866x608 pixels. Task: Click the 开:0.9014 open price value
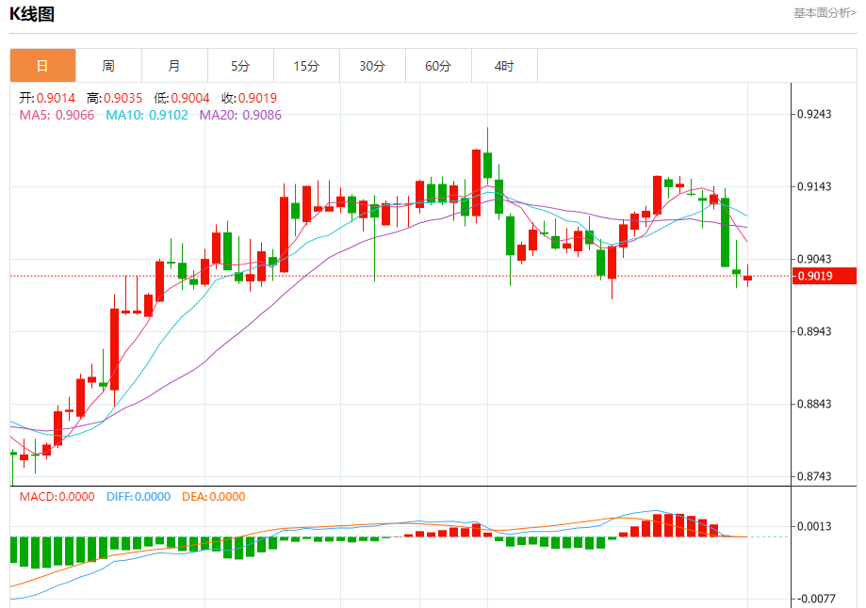47,98
